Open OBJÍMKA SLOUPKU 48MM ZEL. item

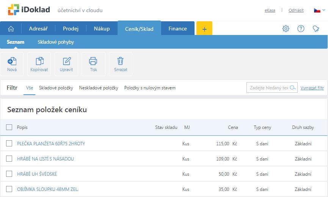(x=48, y=189)
